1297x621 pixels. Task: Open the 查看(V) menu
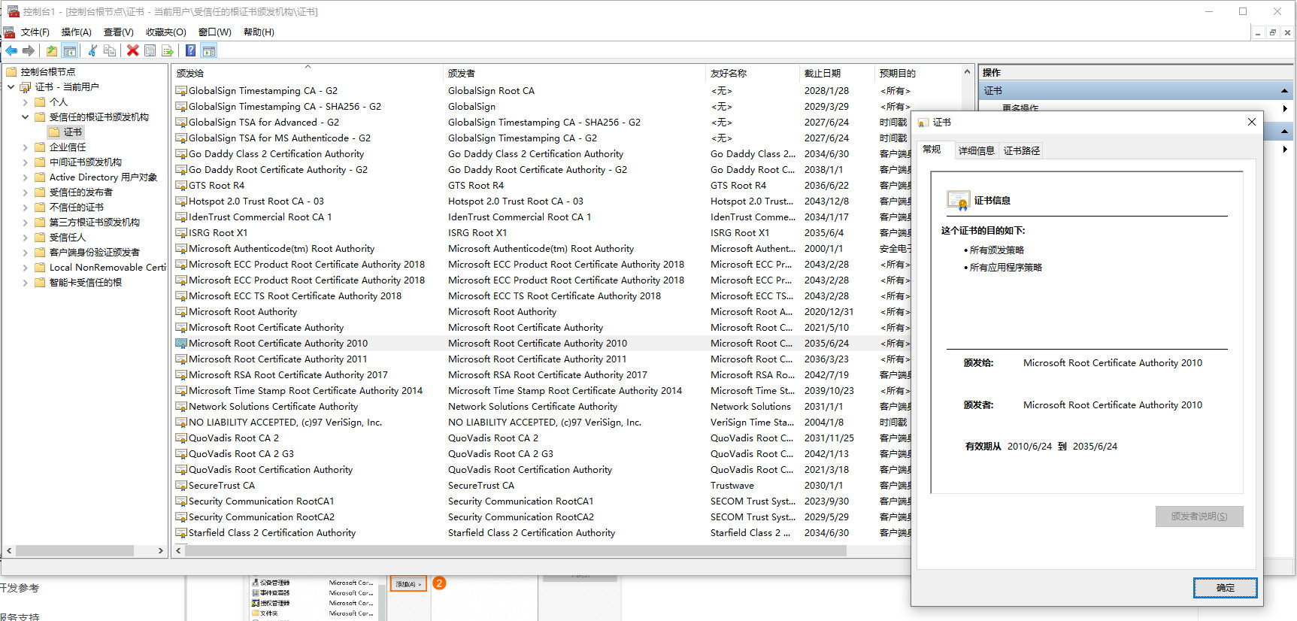tap(118, 32)
